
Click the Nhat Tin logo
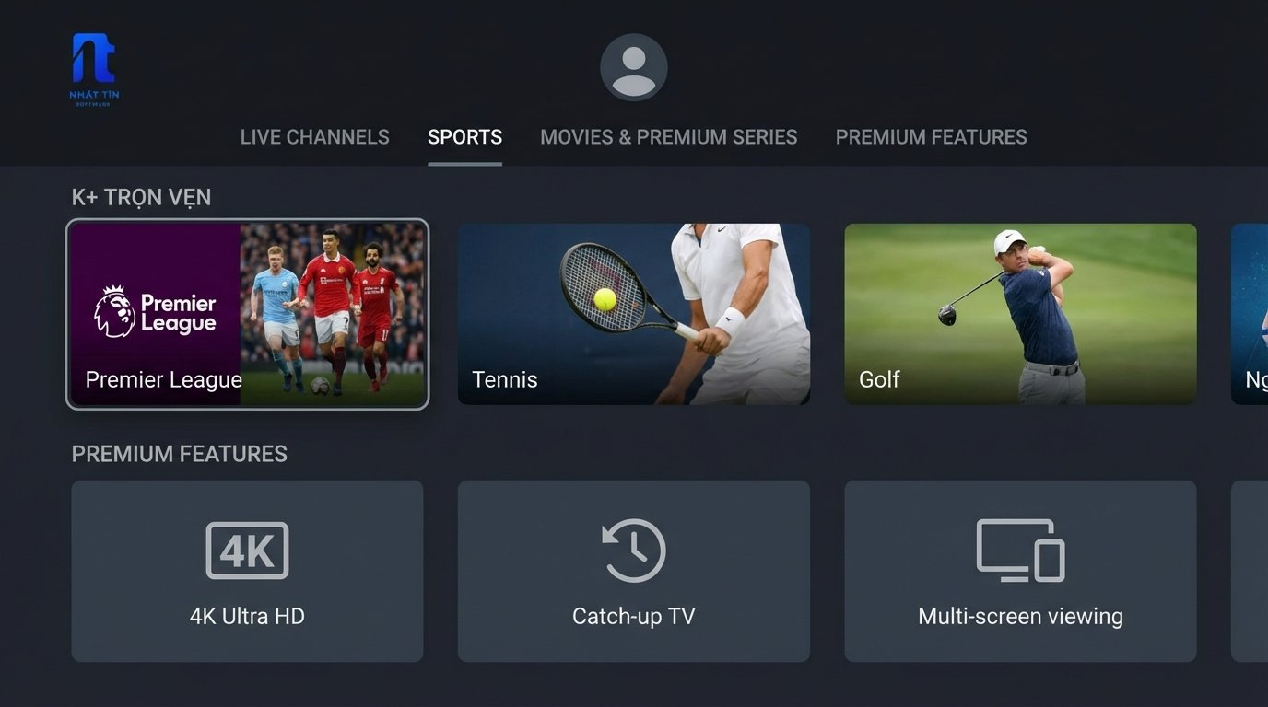(x=95, y=70)
